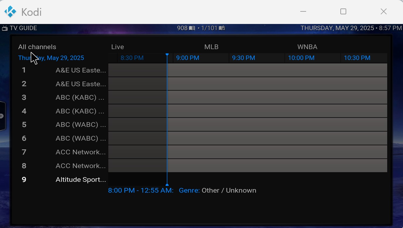The height and width of the screenshot is (228, 403).
Task: Click the 8:30 PM time header
Action: 132,58
